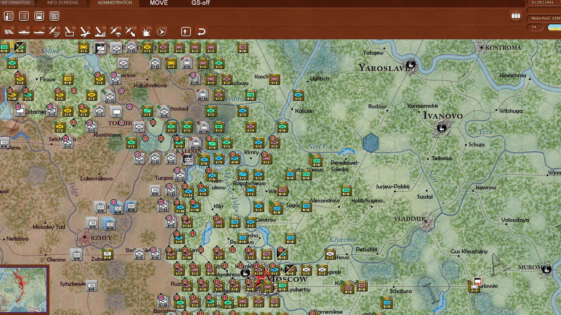Viewport: 561px width, 315px height.
Task: Select the F8 bomb city mode
Action: [100, 31]
